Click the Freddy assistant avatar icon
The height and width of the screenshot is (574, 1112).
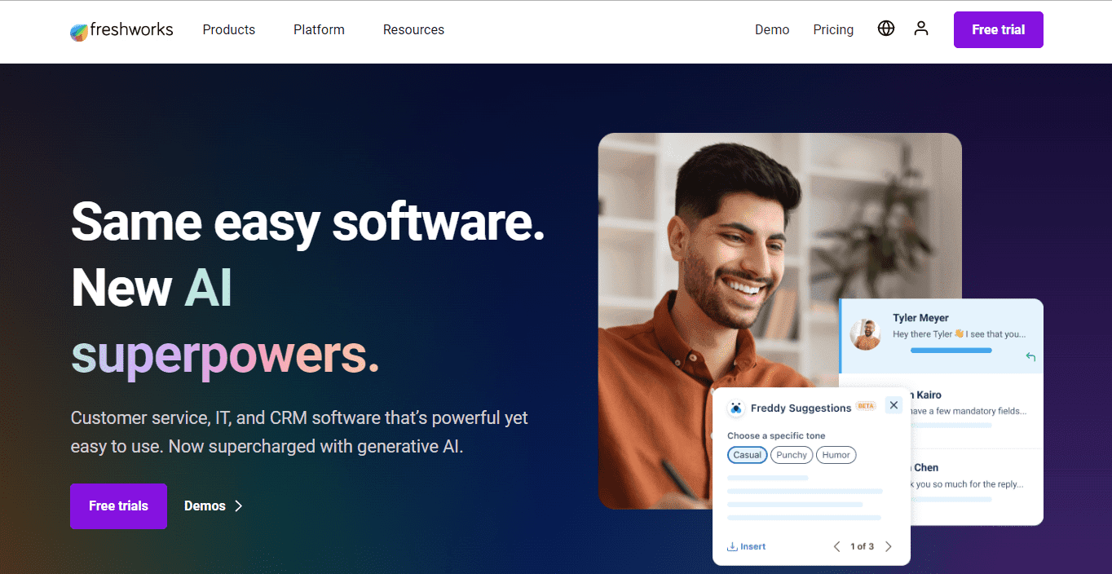coord(736,408)
